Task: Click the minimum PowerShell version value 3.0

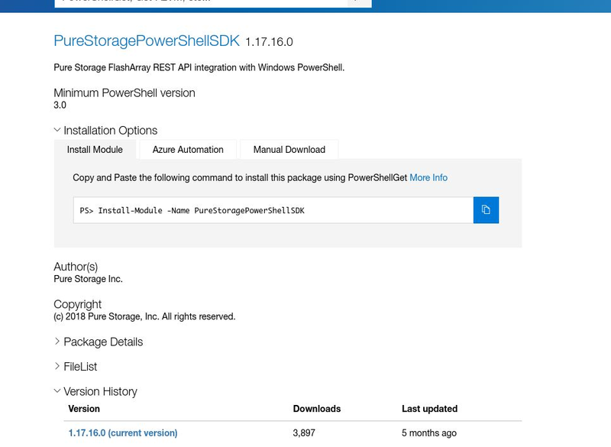Action: (x=60, y=105)
